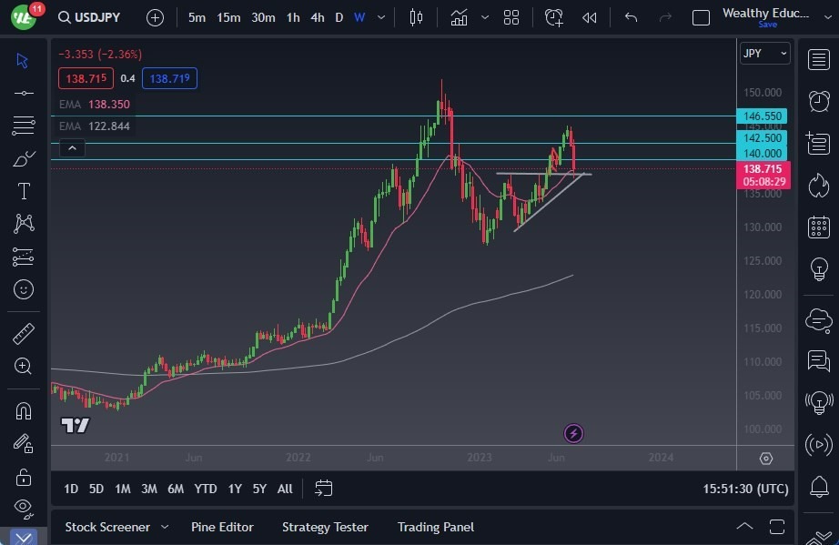Open the emoji drawing tool

point(24,289)
